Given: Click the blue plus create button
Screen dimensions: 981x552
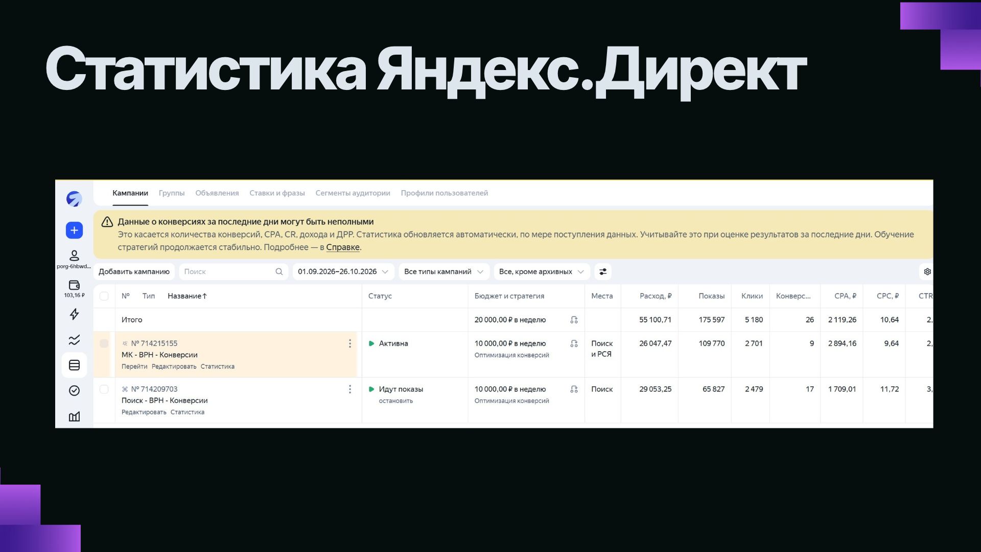Looking at the screenshot, I should [x=74, y=231].
